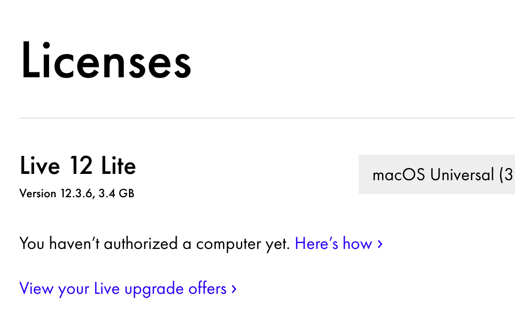The image size is (515, 328).
Task: Open the "Here's how" authorization link
Action: click(333, 244)
